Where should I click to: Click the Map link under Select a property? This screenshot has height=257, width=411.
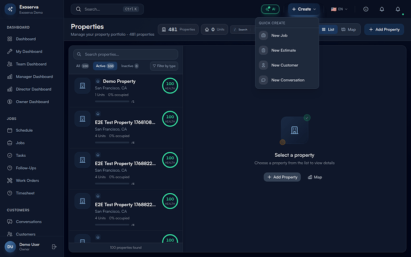click(315, 177)
